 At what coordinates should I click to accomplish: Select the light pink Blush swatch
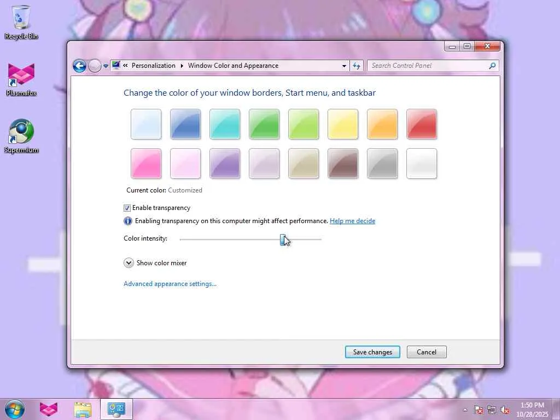tap(185, 164)
